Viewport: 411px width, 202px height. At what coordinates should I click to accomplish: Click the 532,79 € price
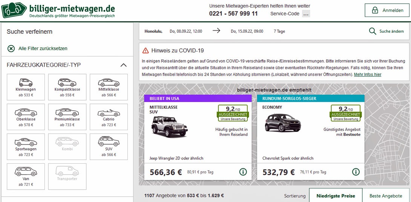point(278,172)
